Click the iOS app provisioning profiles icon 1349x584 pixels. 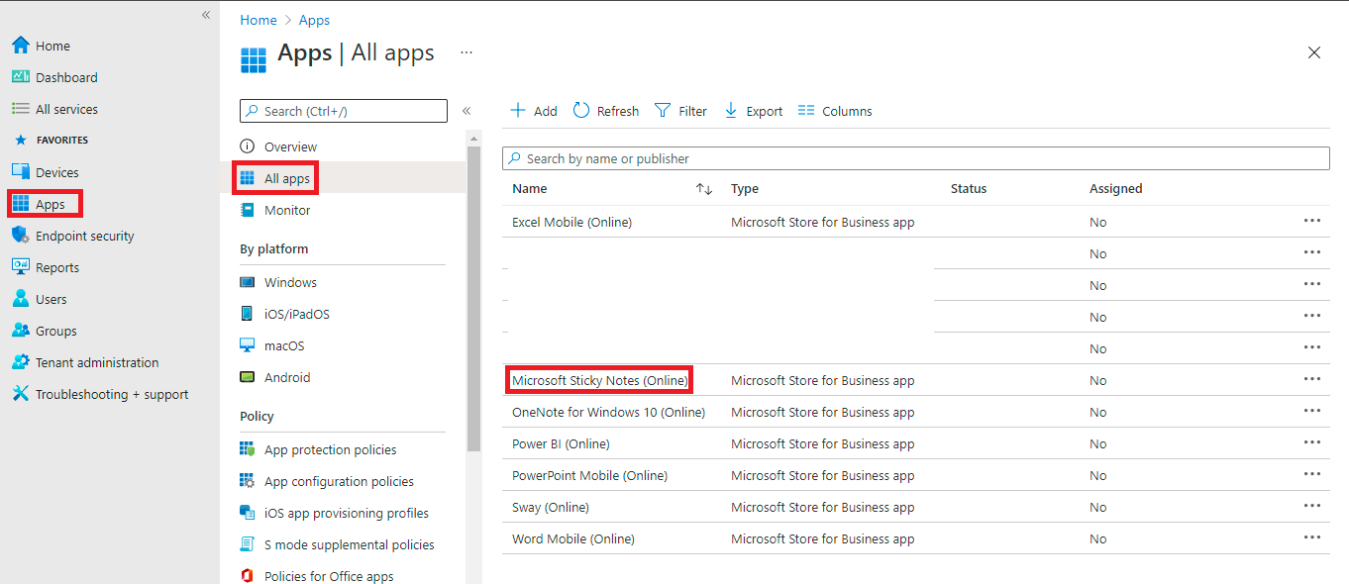point(248,513)
